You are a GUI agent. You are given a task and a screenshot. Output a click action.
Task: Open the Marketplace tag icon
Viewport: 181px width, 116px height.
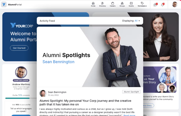coord(142,3)
